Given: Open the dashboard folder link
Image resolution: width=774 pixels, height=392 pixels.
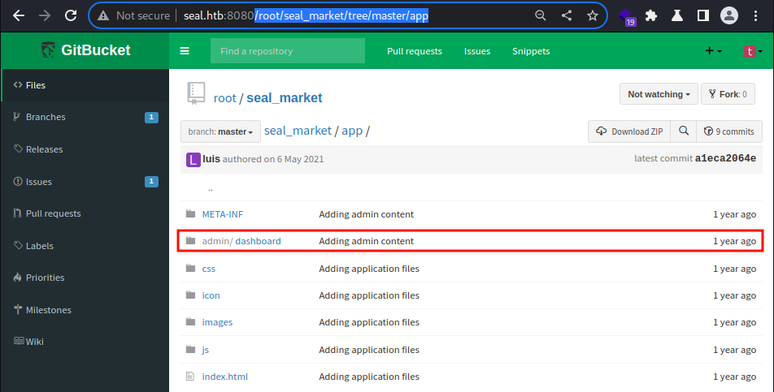Looking at the screenshot, I should [259, 241].
